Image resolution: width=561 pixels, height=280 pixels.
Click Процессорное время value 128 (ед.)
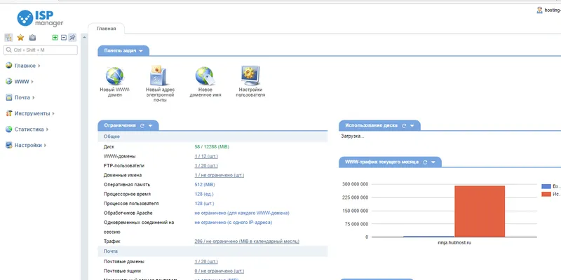tap(204, 194)
